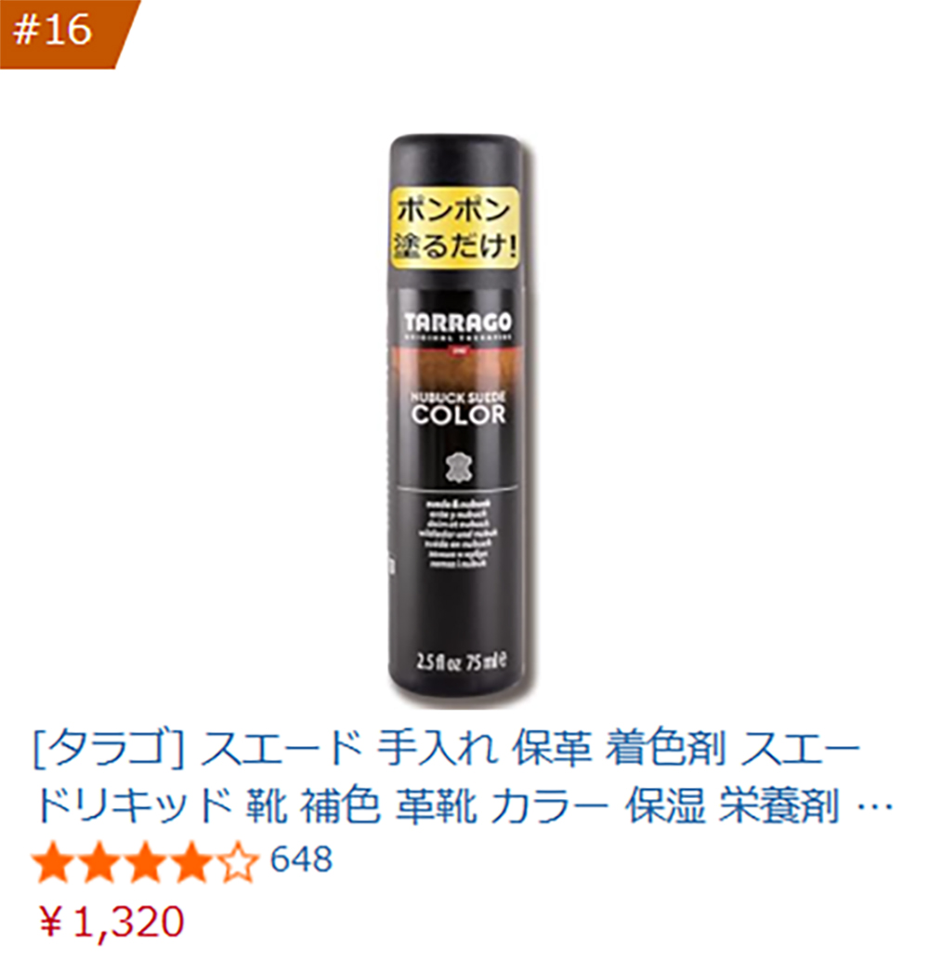Click the NUBUCK SUEDE COLOR label text
This screenshot has height=957, width=929.
tap(458, 409)
